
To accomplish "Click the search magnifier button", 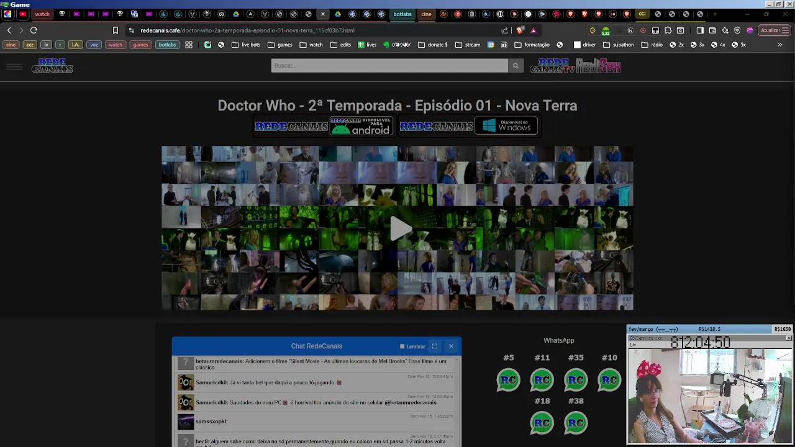I will (x=516, y=66).
